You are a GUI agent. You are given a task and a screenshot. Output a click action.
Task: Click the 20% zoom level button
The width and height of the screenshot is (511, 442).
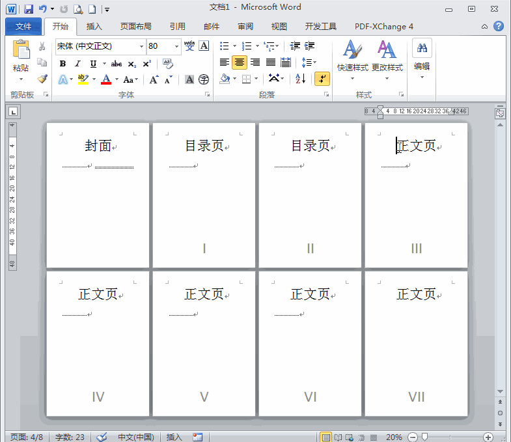pos(394,437)
